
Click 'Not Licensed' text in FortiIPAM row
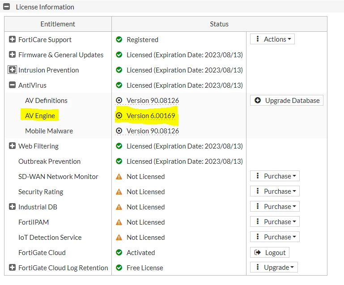pyautogui.click(x=146, y=222)
